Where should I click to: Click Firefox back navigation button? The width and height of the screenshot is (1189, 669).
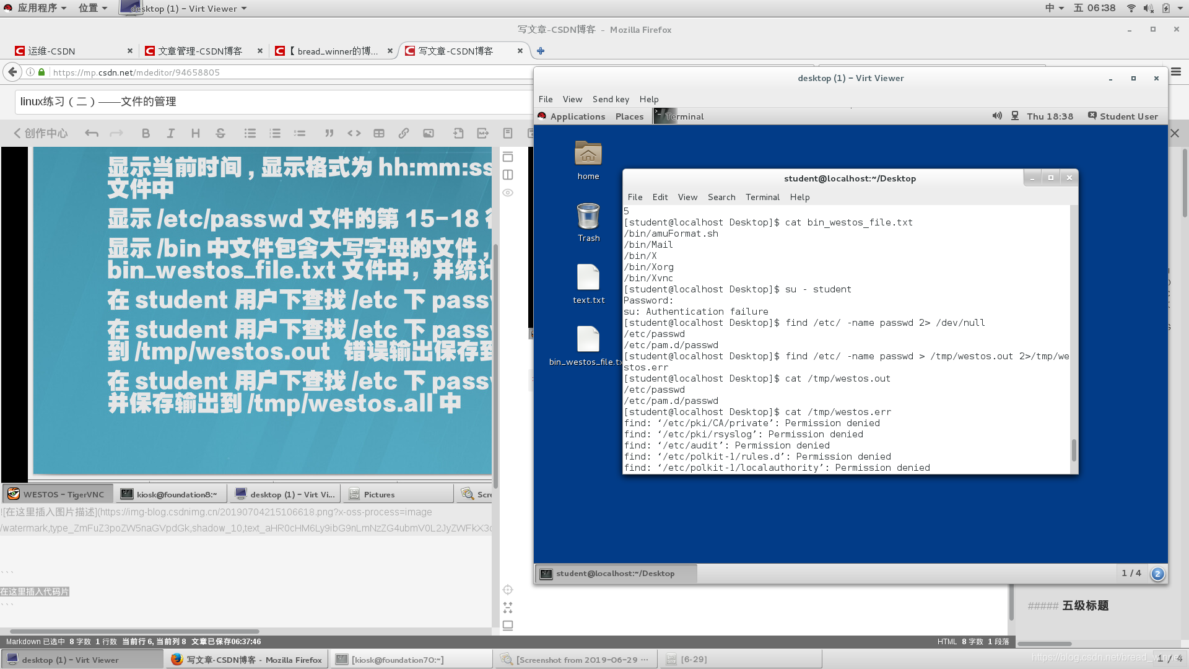[x=12, y=72]
